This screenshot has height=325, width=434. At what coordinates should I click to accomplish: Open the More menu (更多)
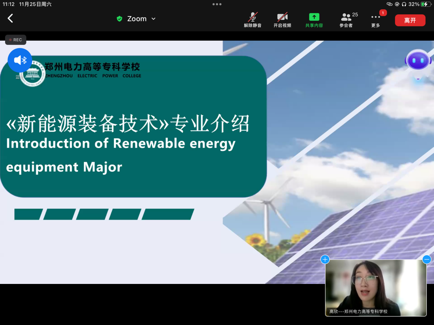(x=375, y=20)
